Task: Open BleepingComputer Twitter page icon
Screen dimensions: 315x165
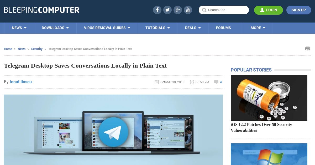Action: click(167, 10)
